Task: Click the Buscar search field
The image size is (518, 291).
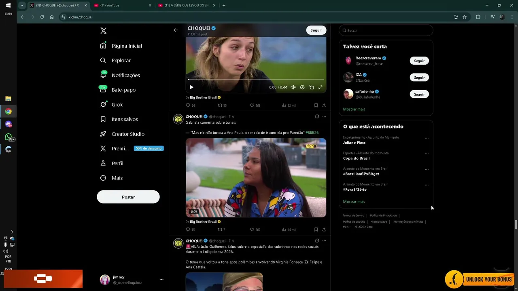Action: click(x=386, y=30)
